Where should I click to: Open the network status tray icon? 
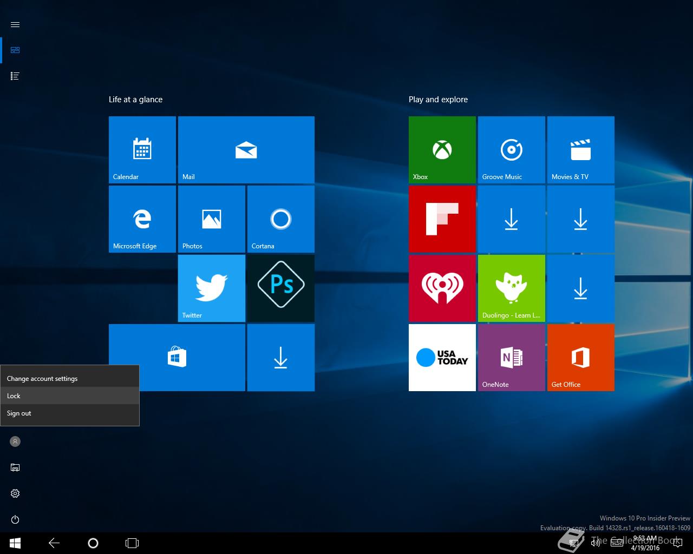click(573, 543)
